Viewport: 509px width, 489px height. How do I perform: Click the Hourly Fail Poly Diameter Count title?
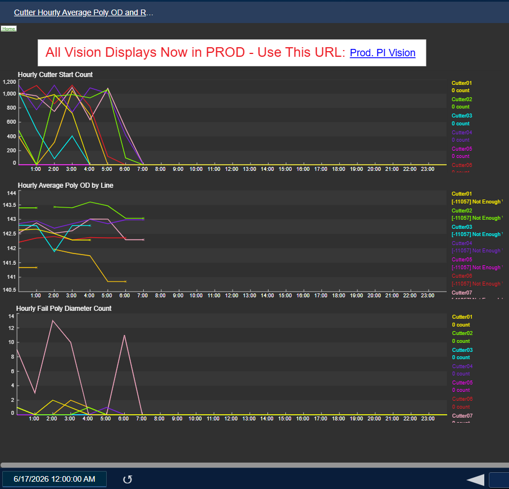pyautogui.click(x=63, y=309)
